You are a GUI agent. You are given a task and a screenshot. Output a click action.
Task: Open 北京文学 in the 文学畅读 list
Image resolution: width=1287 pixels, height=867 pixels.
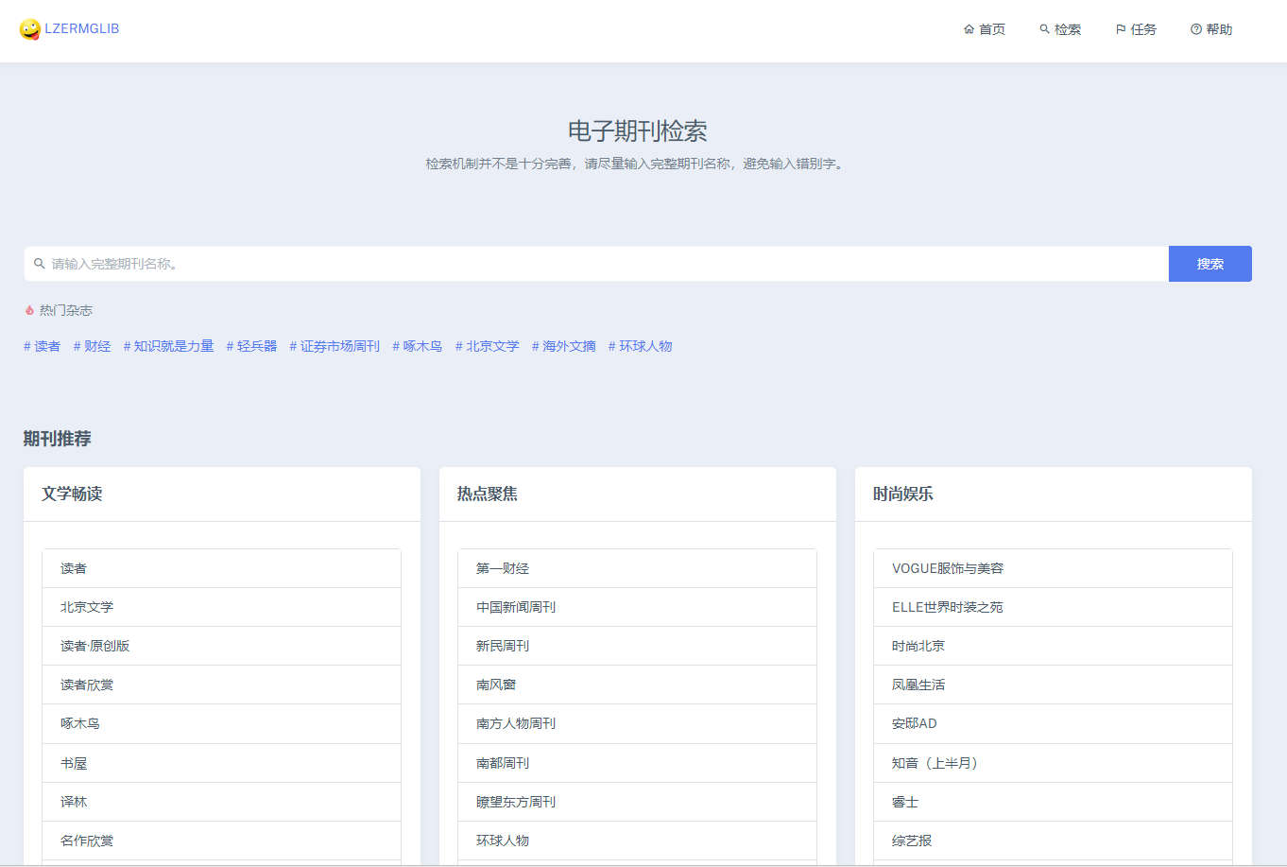222,607
